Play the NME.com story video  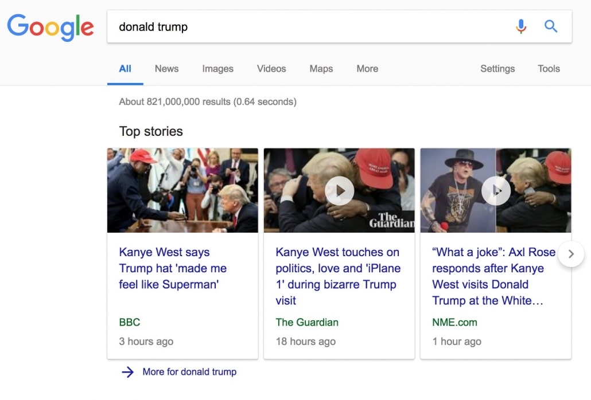(496, 190)
